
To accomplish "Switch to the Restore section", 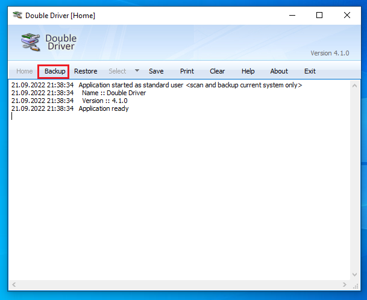I will (86, 71).
